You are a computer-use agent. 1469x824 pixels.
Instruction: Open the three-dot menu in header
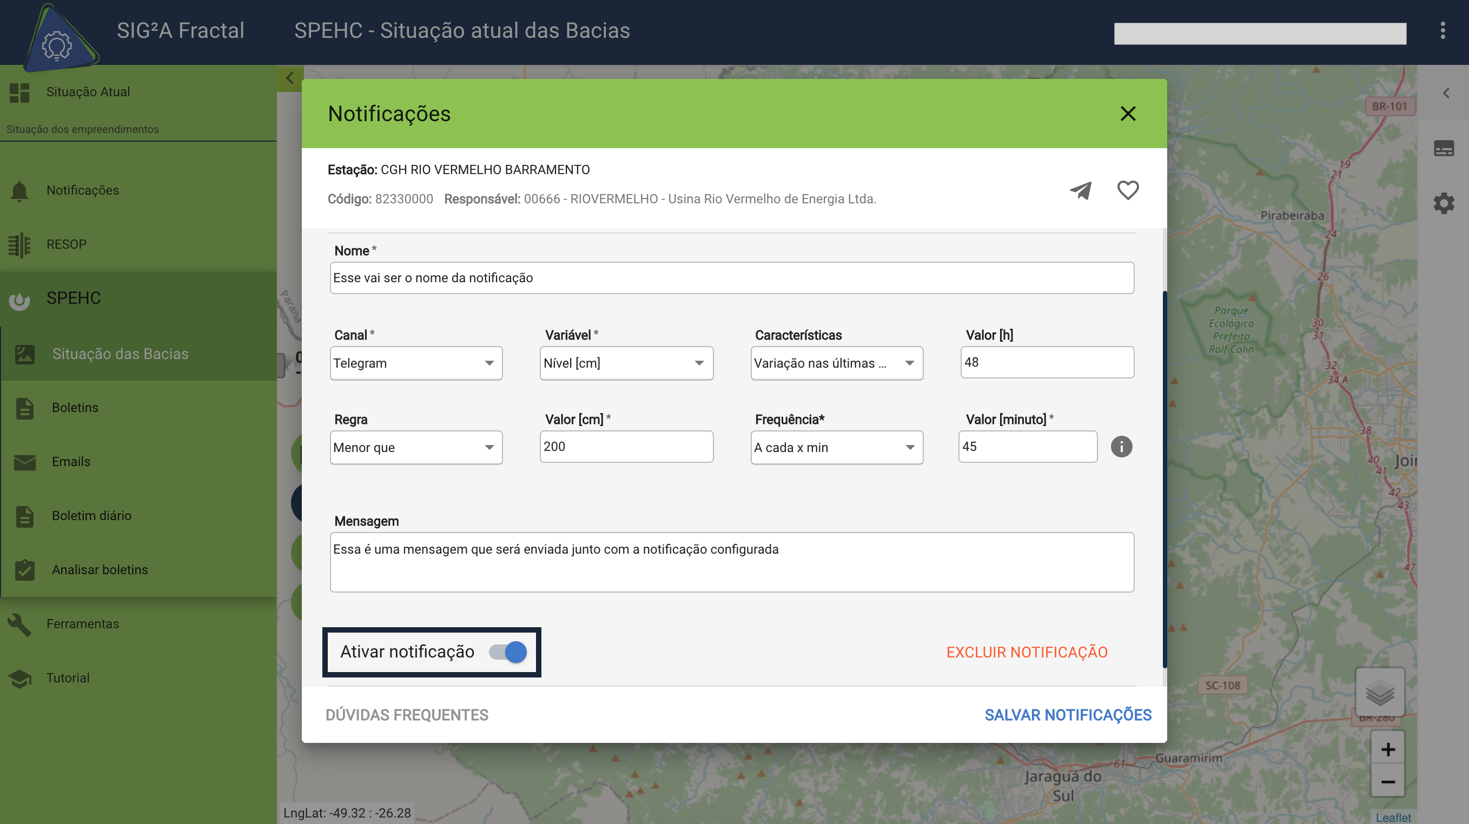point(1443,31)
